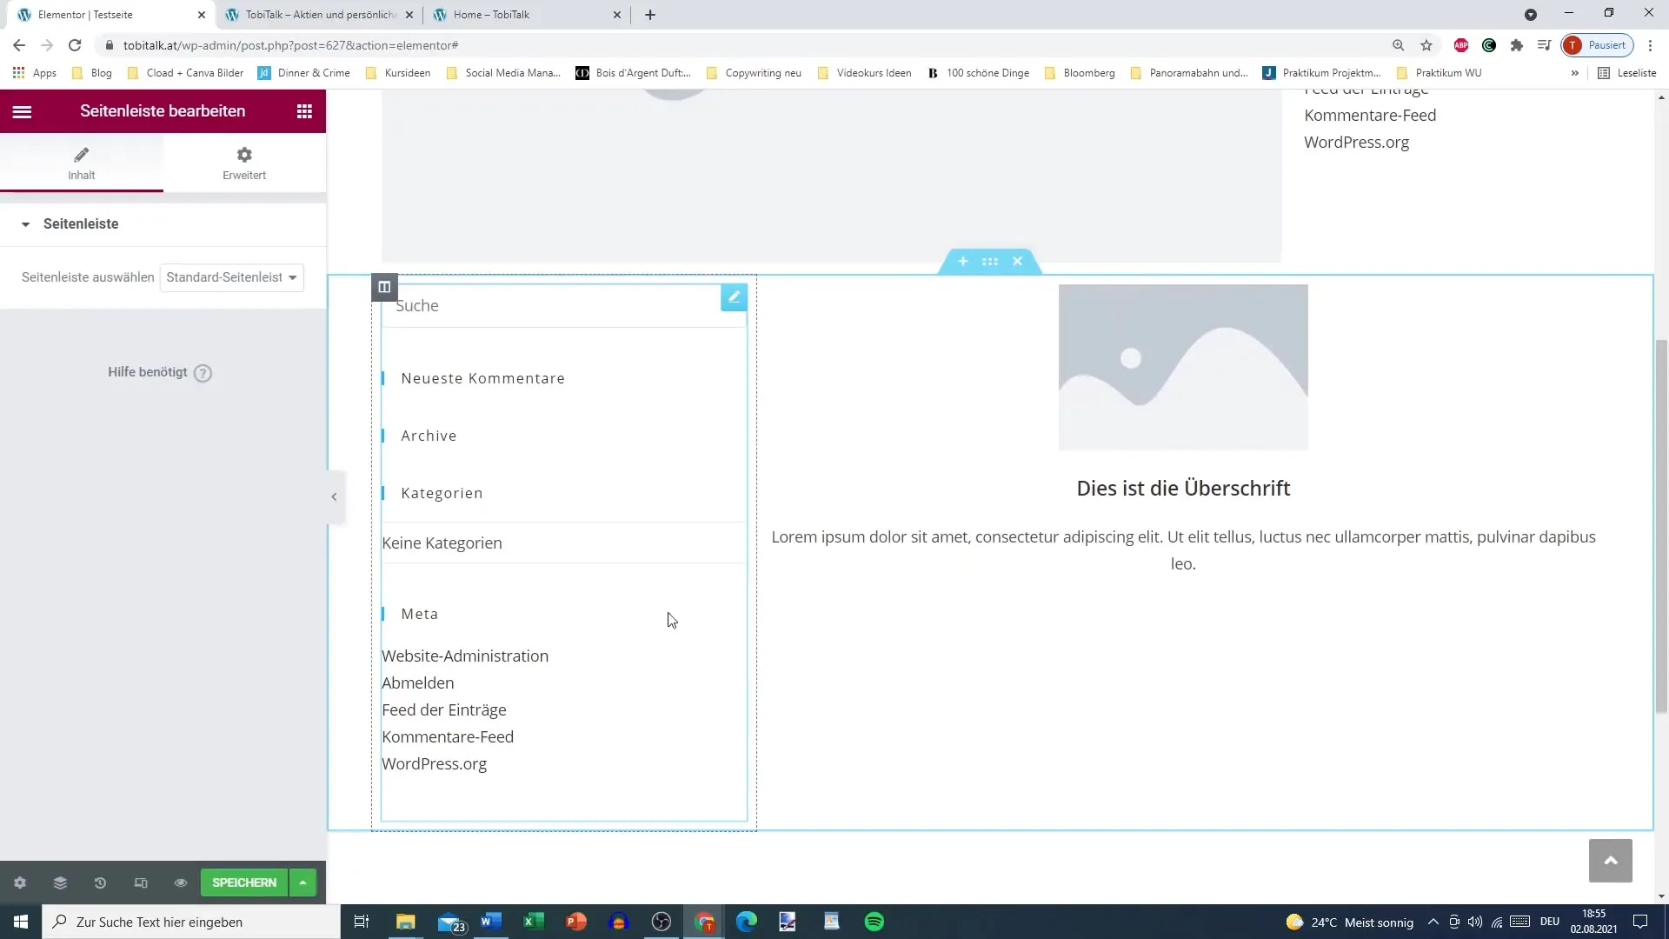Screen dimensions: 1669x939
Task: Open the Pausiert profile button
Action: point(1598,45)
